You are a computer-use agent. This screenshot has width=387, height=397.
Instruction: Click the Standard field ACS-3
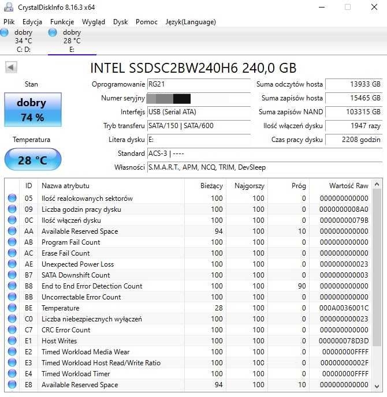pyautogui.click(x=265, y=153)
